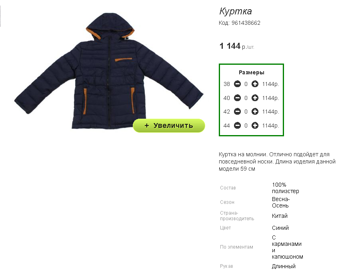The image size is (338, 275).
Task: Click the quantity value for size 44
Action: pyautogui.click(x=246, y=126)
